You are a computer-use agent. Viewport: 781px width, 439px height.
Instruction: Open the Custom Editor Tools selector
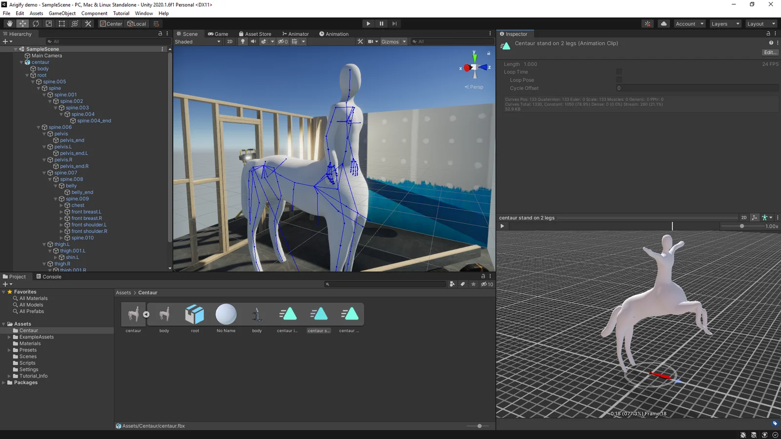tap(88, 23)
